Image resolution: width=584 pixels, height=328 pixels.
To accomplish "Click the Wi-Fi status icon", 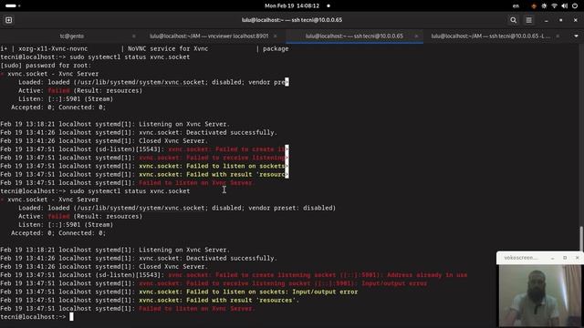I will point(554,6).
